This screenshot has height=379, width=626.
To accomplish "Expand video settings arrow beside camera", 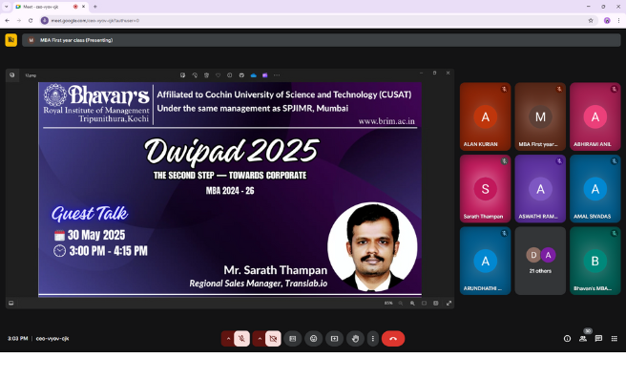I will coord(260,339).
